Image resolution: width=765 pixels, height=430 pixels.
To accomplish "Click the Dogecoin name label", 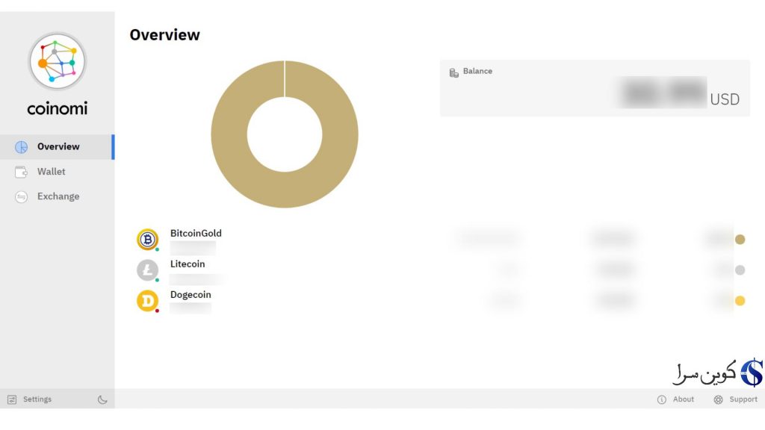I will coord(191,295).
